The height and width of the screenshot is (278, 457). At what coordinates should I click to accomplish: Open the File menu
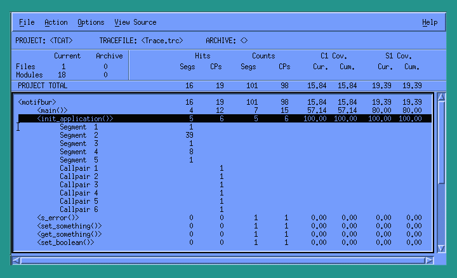click(x=27, y=22)
